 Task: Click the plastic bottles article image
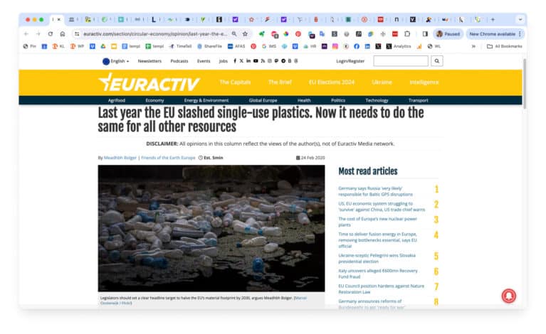coord(211,227)
